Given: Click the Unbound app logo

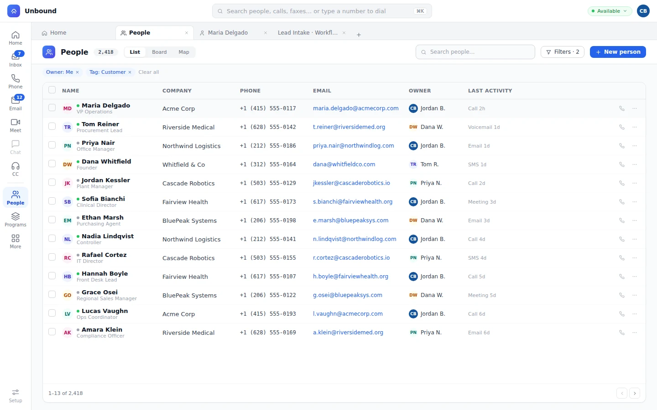Looking at the screenshot, I should point(14,11).
